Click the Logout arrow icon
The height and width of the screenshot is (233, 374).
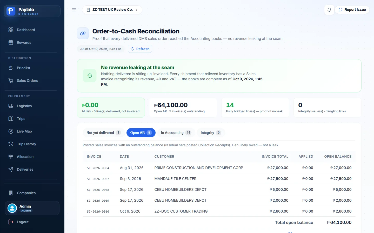[11, 222]
